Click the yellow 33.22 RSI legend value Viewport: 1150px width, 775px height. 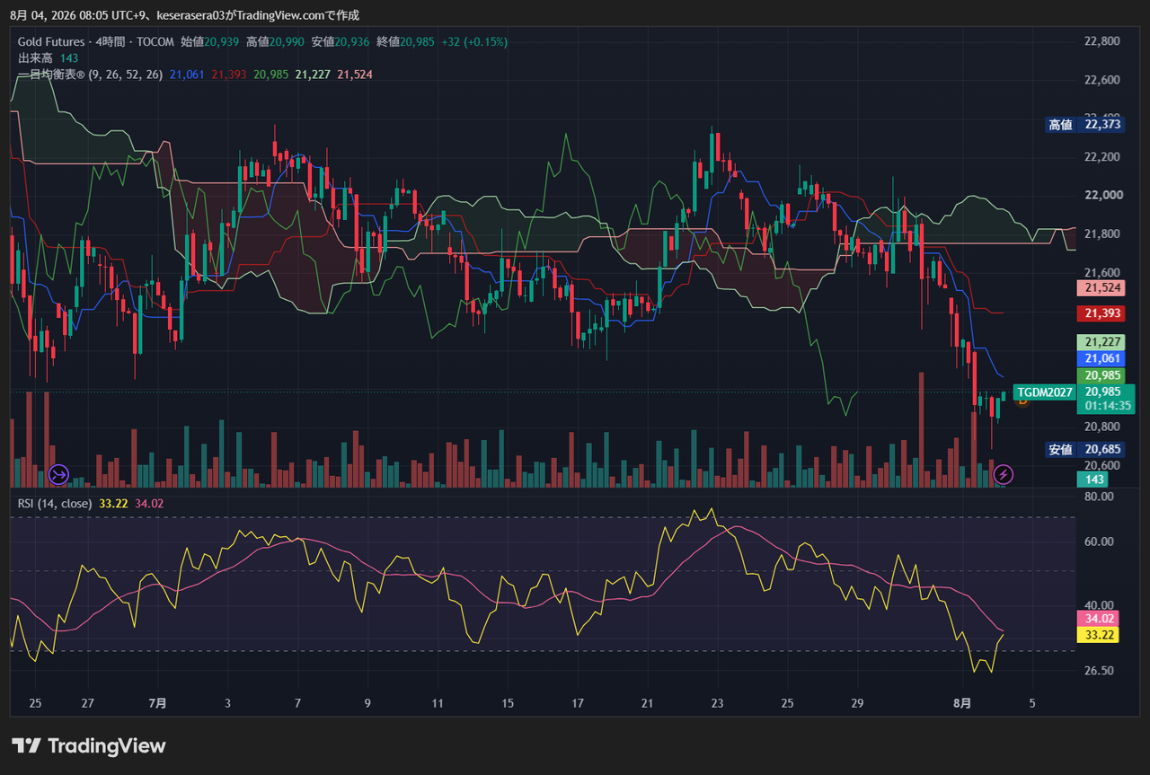[x=113, y=504]
